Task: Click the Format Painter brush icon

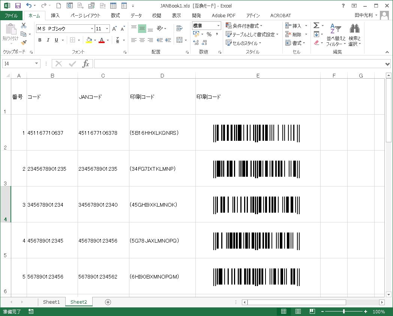Action: (24, 43)
